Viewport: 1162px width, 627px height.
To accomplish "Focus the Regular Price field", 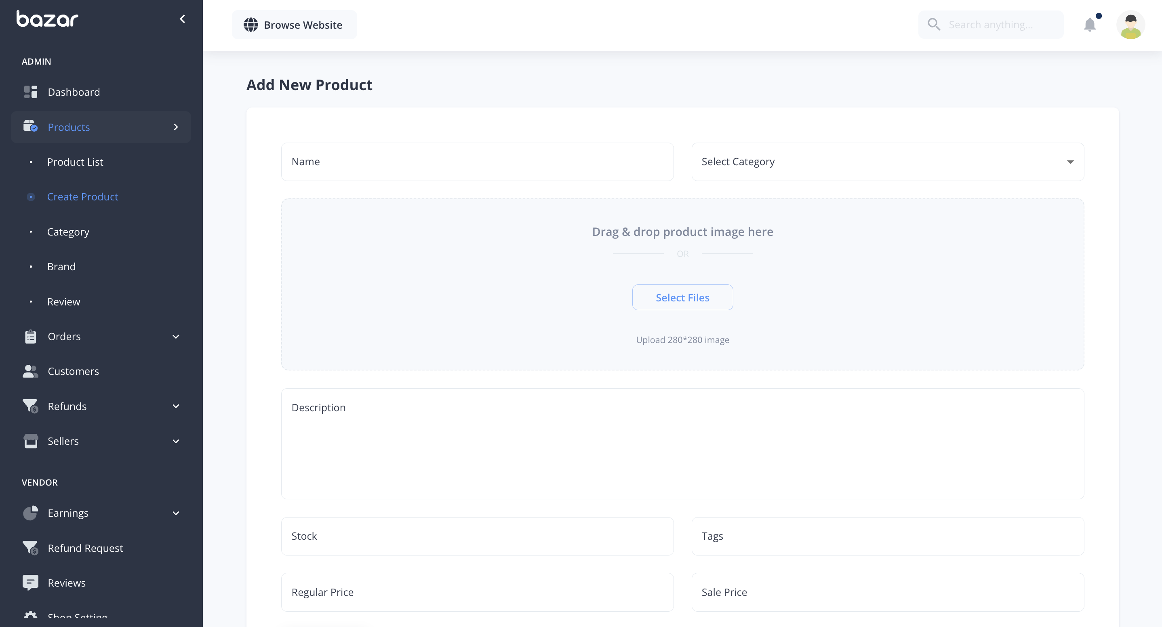I will (x=477, y=592).
